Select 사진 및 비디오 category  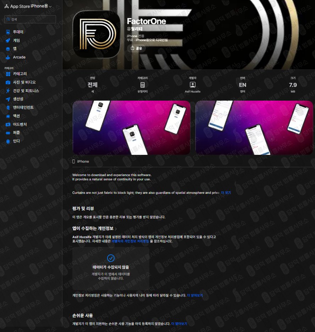tap(24, 82)
